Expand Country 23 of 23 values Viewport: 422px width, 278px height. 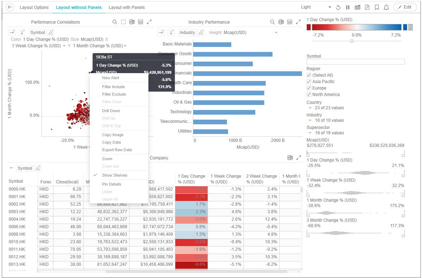pyautogui.click(x=310, y=108)
